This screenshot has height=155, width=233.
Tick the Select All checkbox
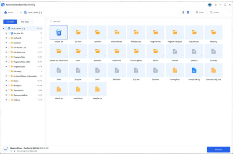[51, 21]
